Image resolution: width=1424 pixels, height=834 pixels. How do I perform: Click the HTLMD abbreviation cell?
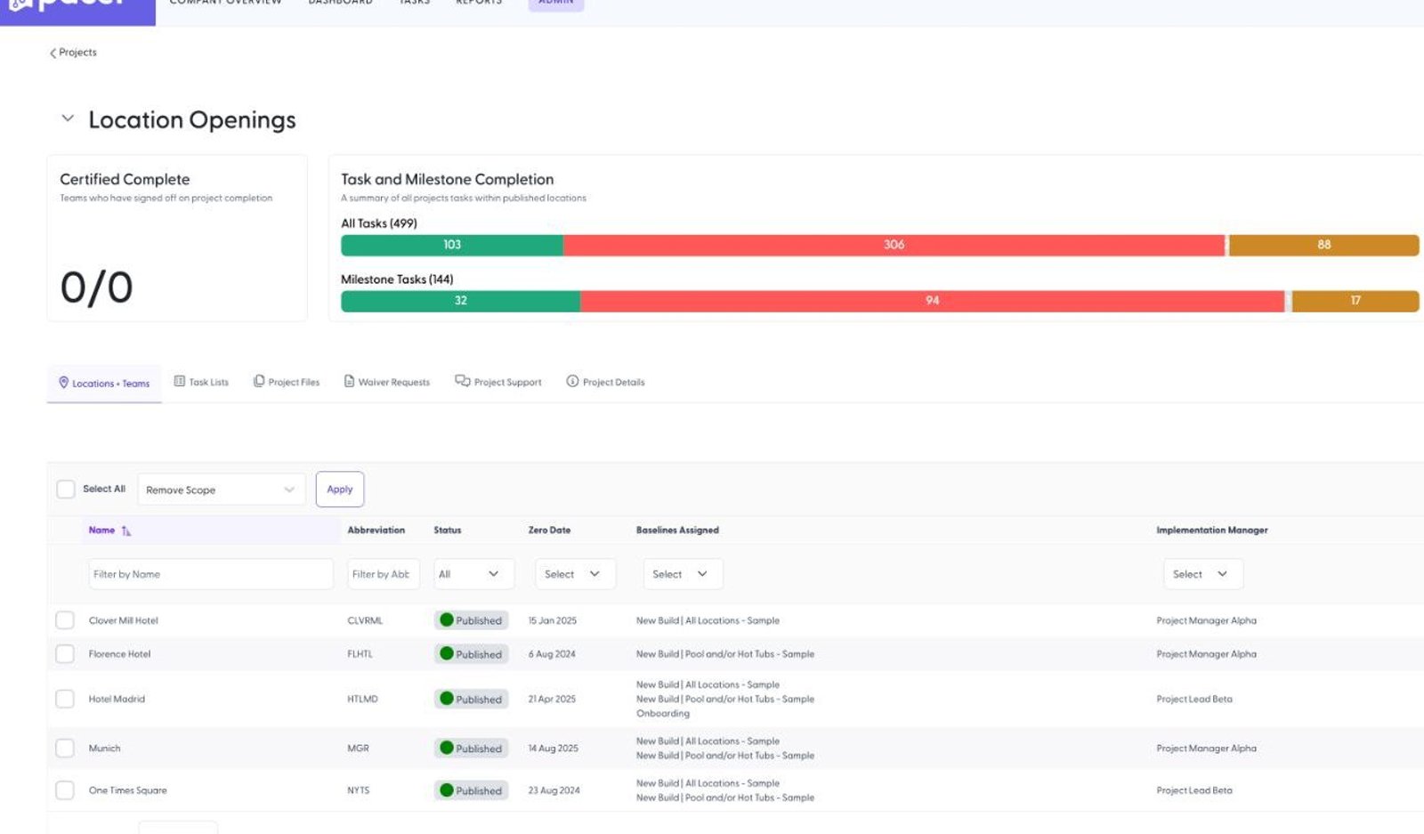[x=362, y=699]
